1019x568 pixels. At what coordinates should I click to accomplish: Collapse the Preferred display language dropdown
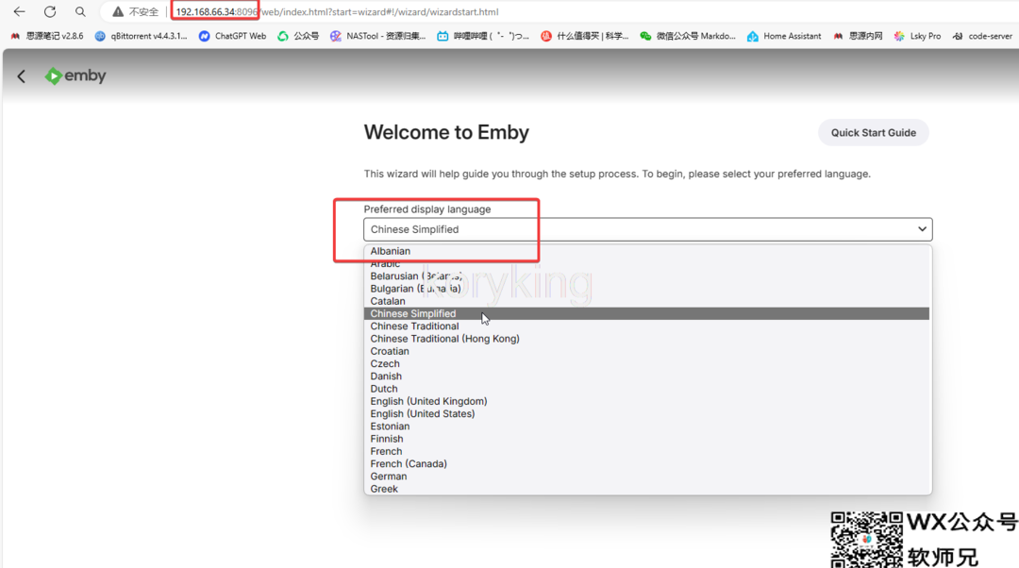pos(648,229)
